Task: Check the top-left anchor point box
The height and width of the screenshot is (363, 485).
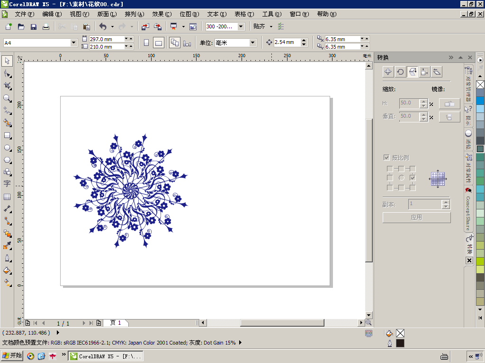Action: point(390,169)
